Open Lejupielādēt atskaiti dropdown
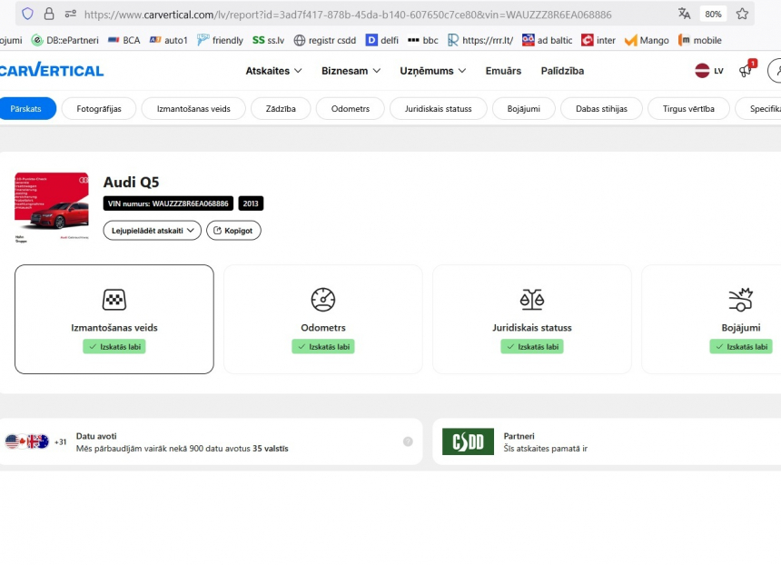This screenshot has height=565, width=781. pyautogui.click(x=153, y=231)
